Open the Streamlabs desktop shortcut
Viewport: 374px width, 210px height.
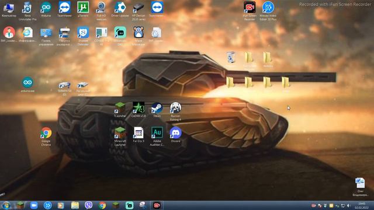point(120,36)
